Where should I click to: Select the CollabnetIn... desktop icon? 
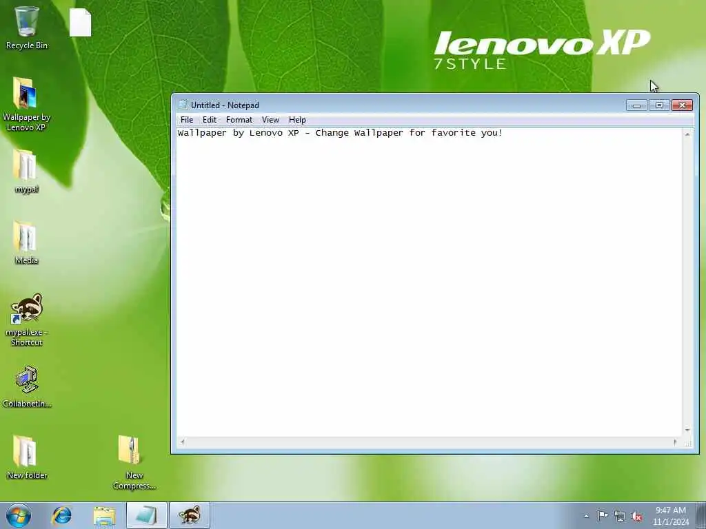[27, 387]
